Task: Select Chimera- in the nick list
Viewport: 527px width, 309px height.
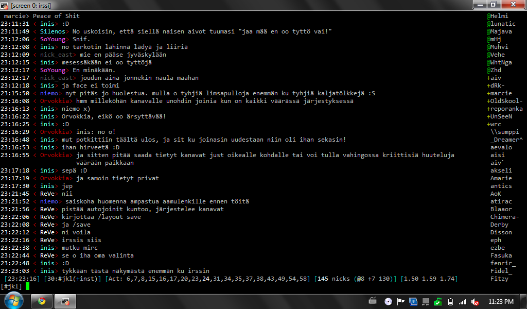Action: point(504,217)
